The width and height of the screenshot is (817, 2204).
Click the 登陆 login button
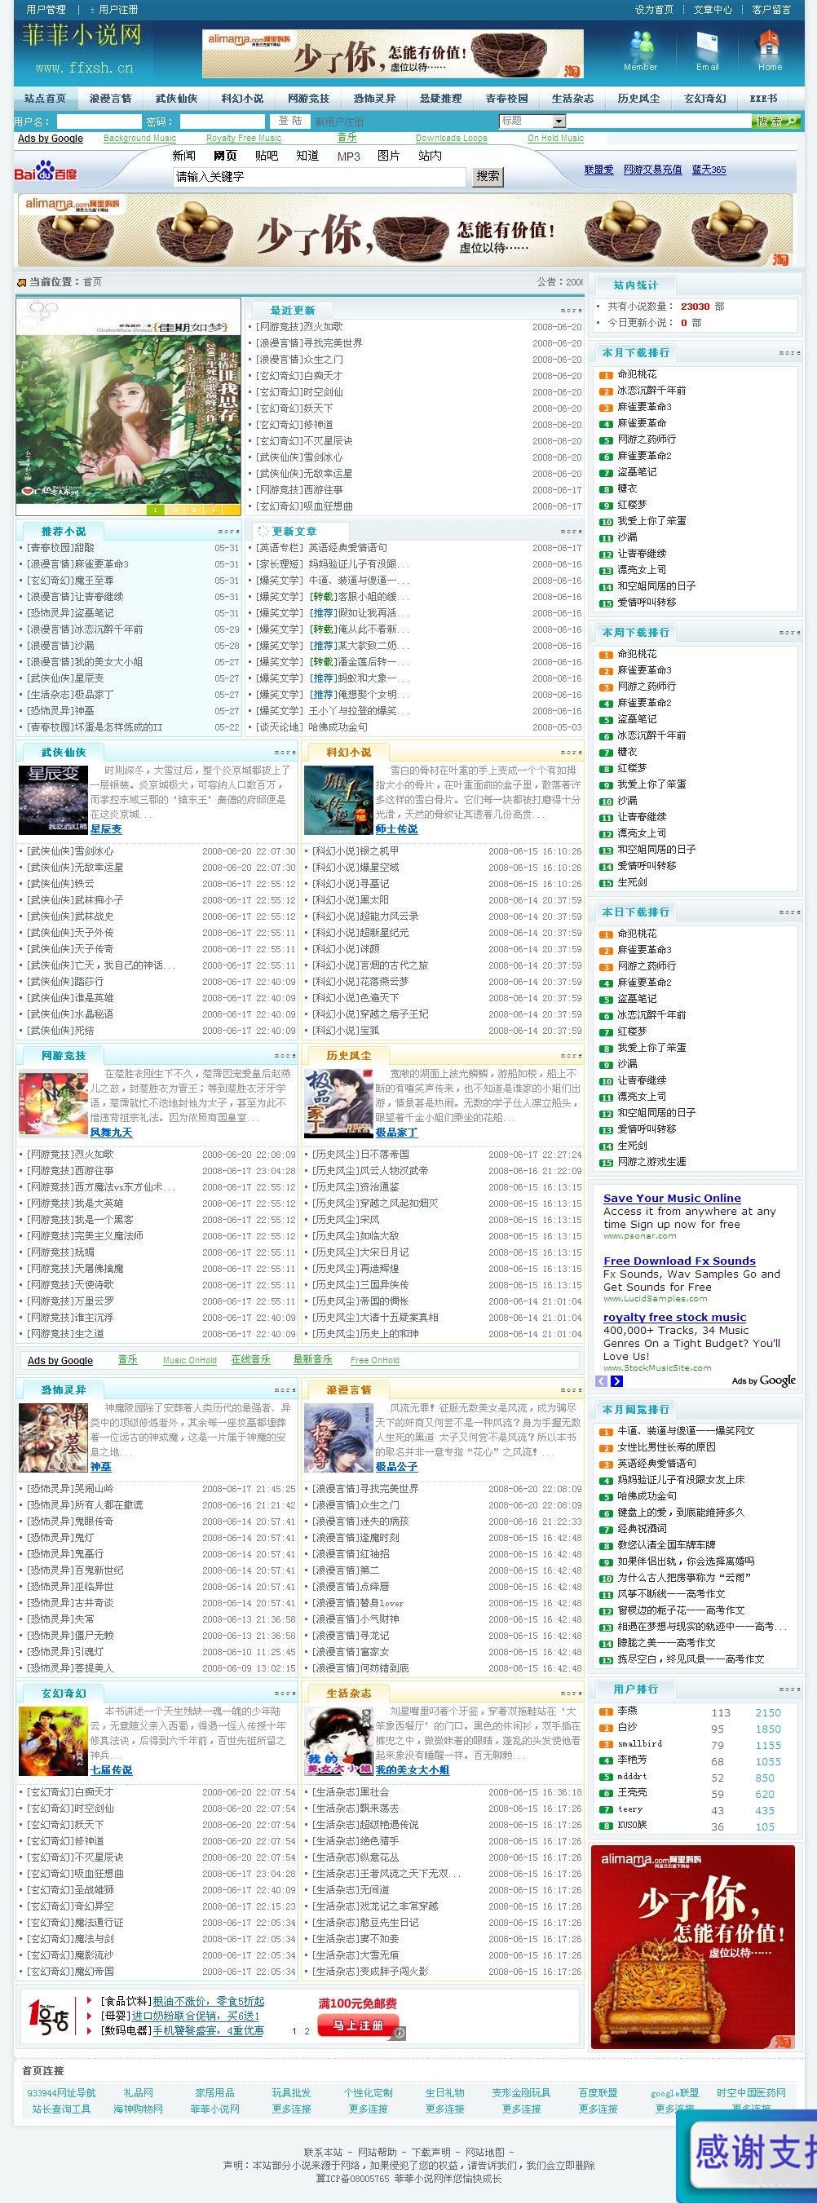point(290,121)
